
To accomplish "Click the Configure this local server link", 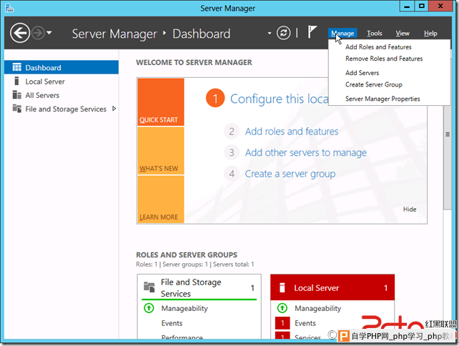I will point(280,99).
